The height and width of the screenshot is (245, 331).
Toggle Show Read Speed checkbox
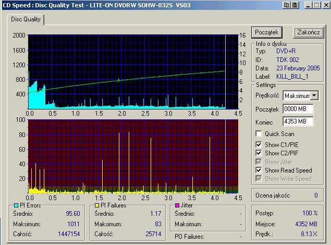pos(259,170)
